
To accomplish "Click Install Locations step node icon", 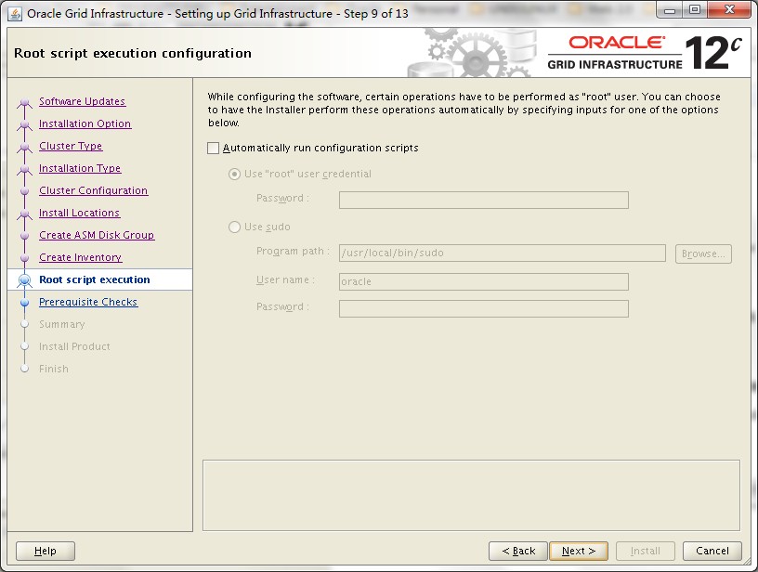I will [25, 214].
